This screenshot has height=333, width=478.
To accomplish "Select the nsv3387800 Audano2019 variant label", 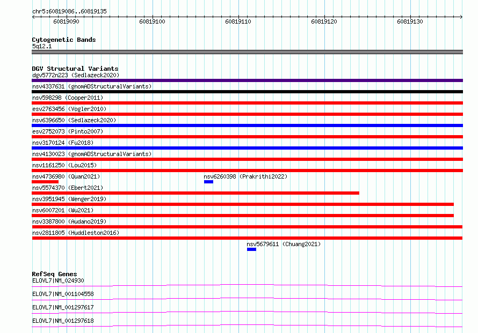I will coord(69,221).
